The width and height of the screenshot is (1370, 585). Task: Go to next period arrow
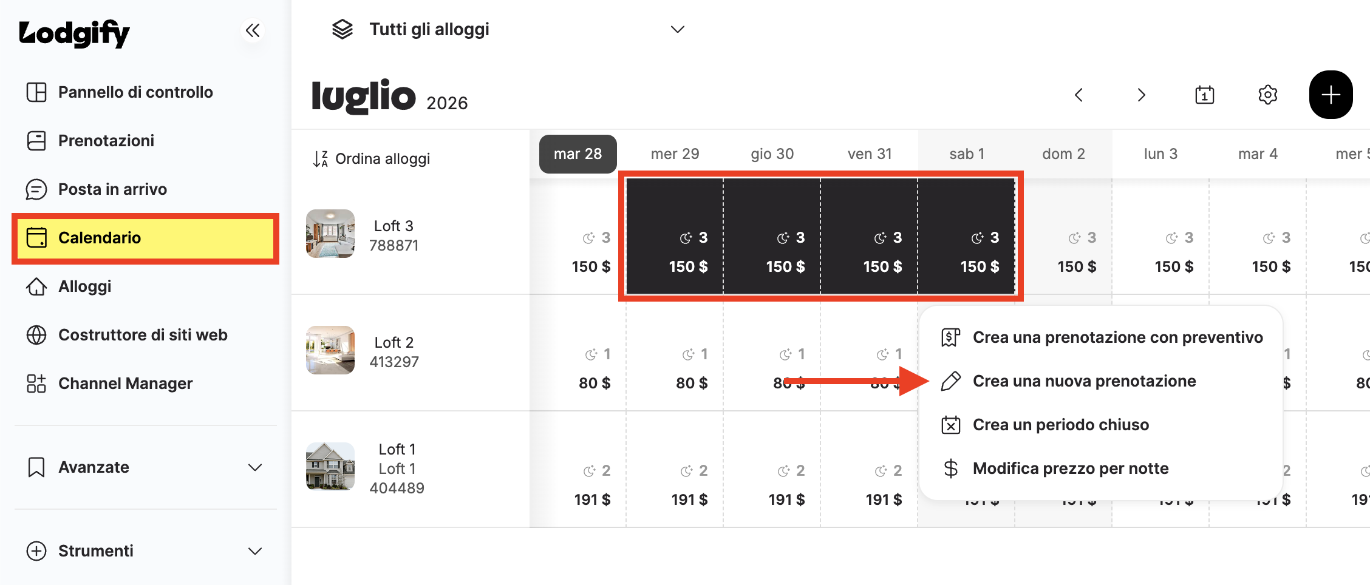[1141, 95]
